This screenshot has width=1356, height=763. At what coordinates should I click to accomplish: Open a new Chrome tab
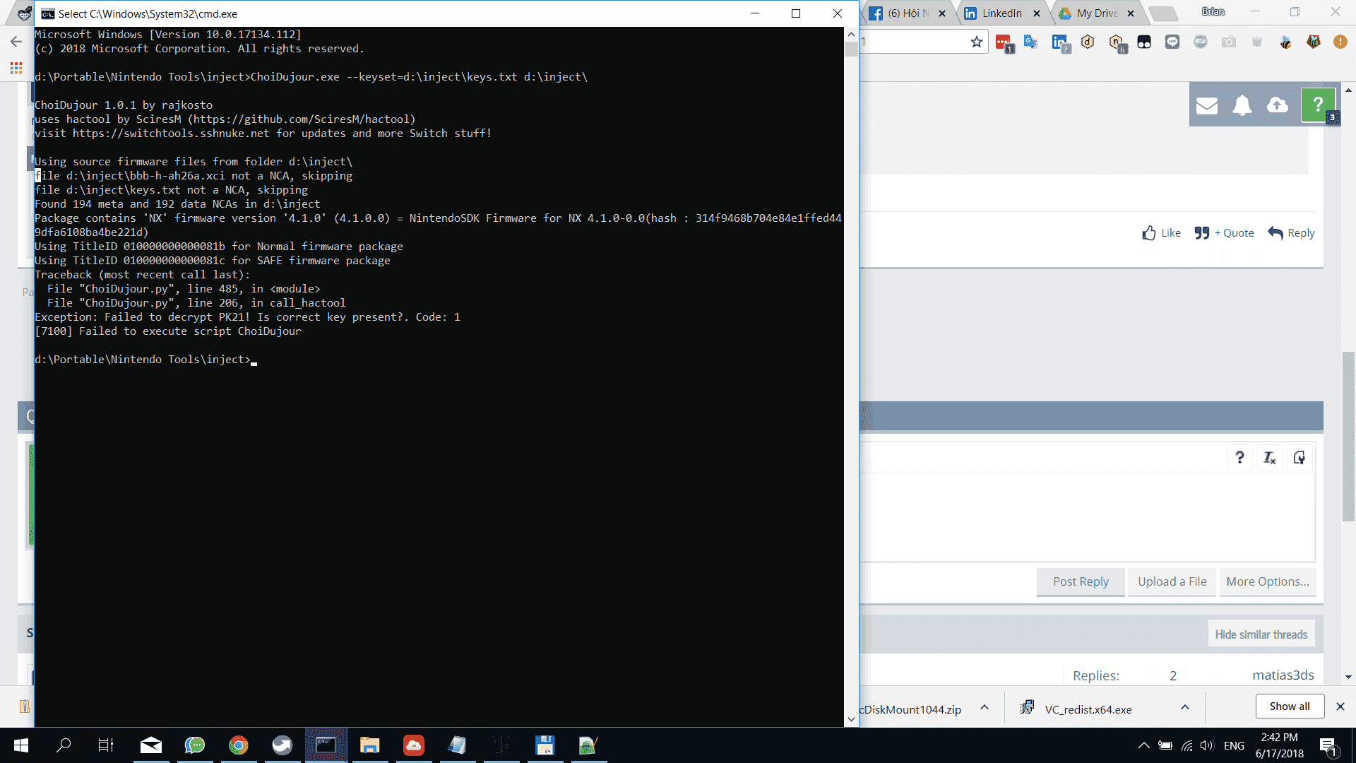1162,13
